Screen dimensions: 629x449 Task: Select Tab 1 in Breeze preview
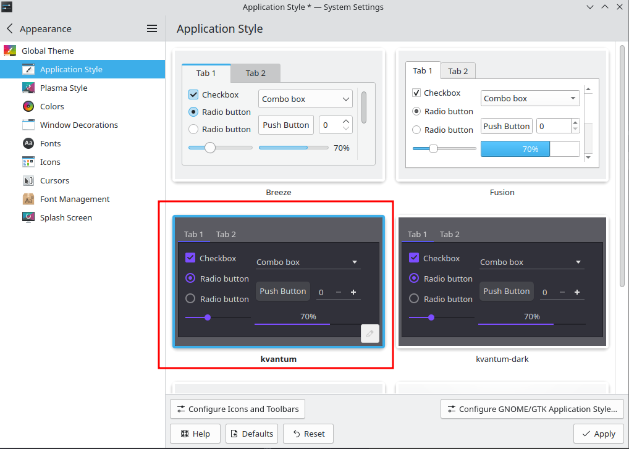[x=206, y=73]
